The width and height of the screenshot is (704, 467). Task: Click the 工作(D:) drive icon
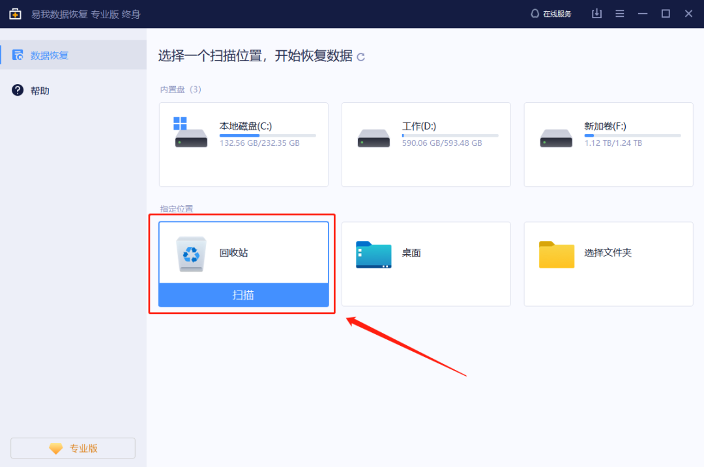374,138
